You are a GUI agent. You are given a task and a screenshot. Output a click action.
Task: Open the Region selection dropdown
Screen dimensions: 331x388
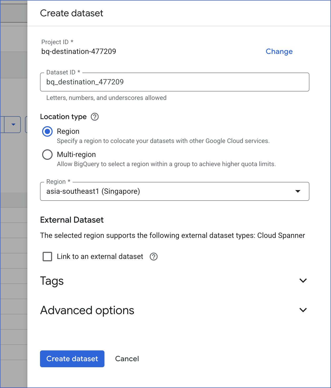174,191
